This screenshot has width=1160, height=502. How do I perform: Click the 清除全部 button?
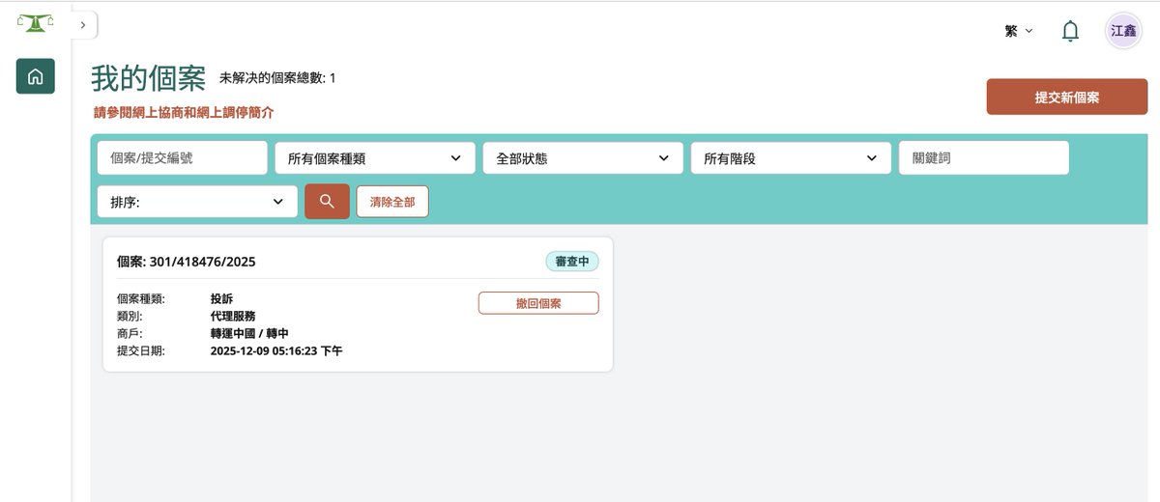tap(392, 202)
